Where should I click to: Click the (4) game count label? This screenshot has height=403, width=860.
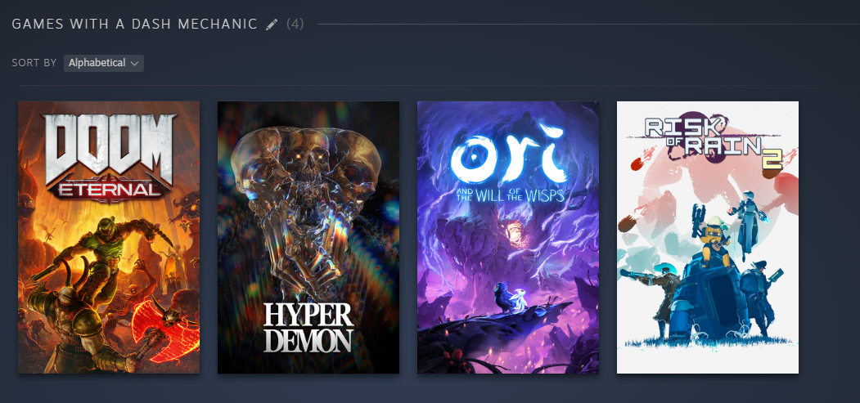pos(295,24)
